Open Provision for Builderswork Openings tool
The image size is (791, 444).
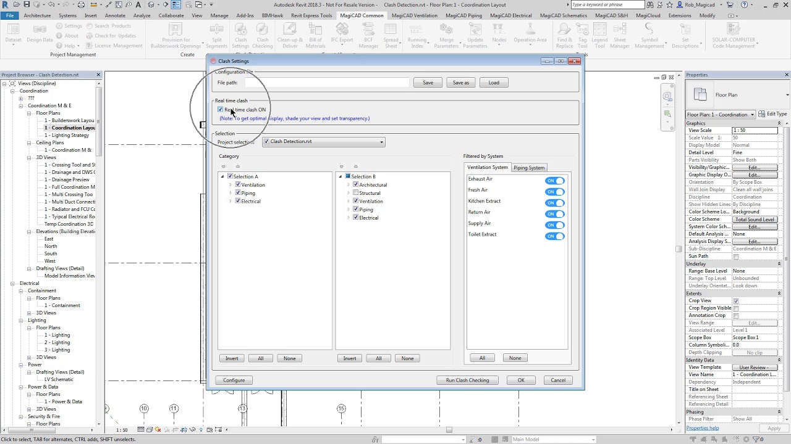coord(176,36)
